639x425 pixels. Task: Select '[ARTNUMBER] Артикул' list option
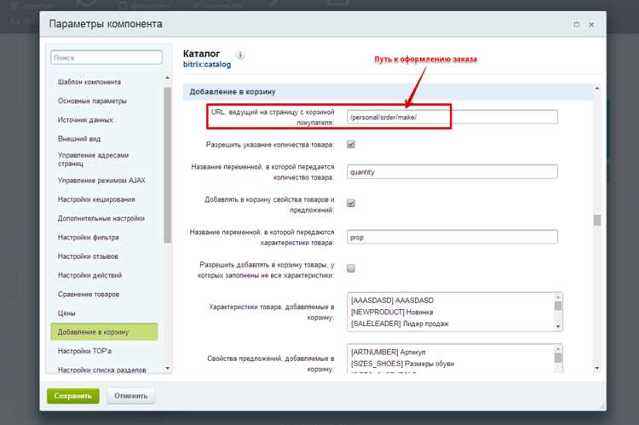[x=388, y=352]
